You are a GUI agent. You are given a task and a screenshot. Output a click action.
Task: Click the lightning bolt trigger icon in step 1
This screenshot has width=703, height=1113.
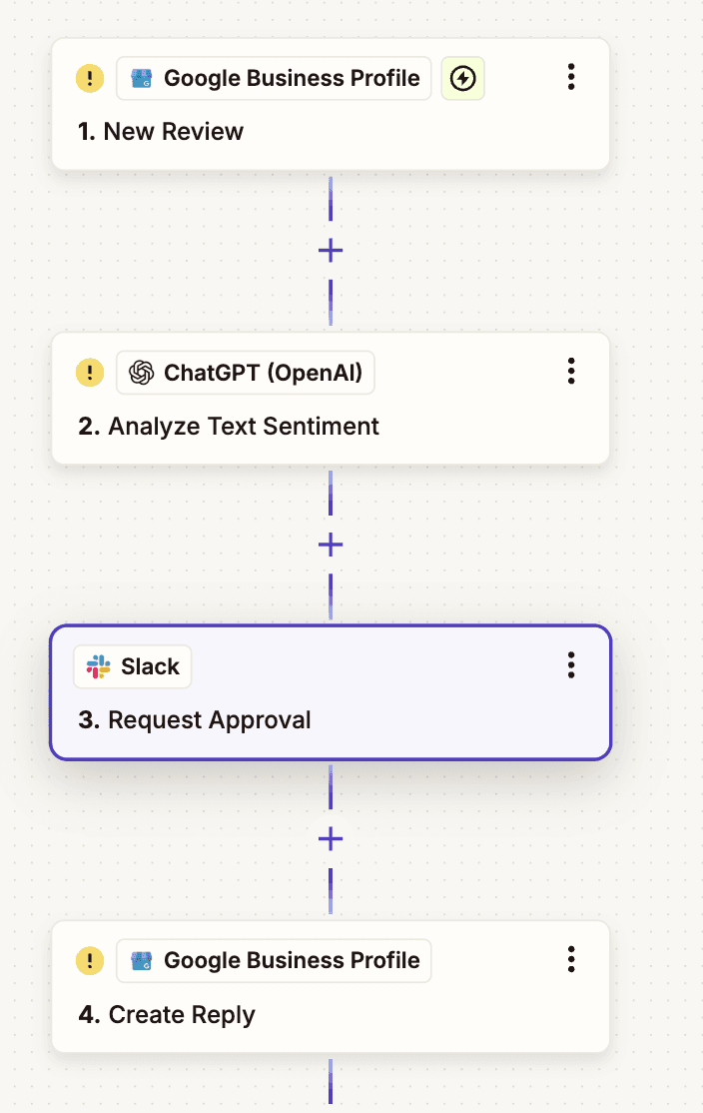click(463, 78)
